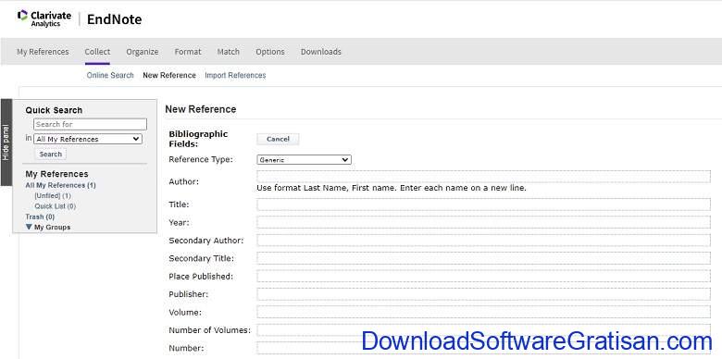Collapse the My Groups triangle
The width and height of the screenshot is (722, 359).
(x=29, y=227)
